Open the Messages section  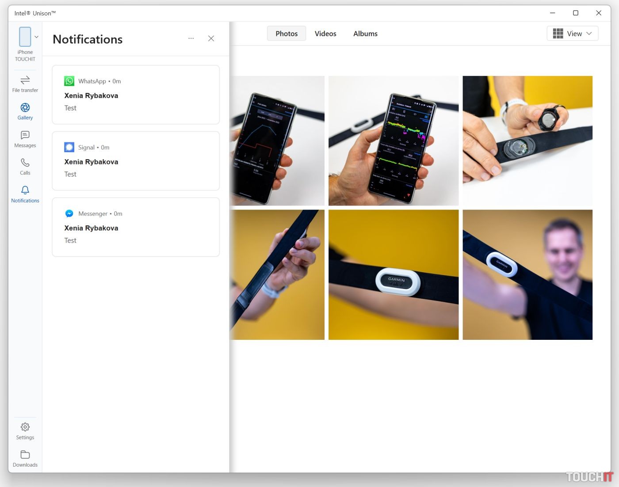coord(25,139)
